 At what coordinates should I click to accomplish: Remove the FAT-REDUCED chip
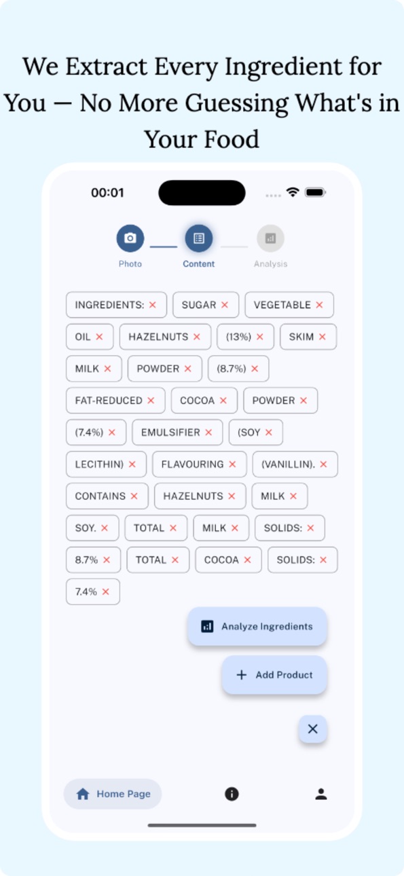[x=151, y=401]
